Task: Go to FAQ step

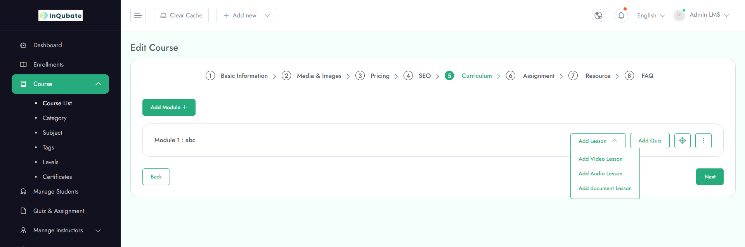Action: coord(647,76)
